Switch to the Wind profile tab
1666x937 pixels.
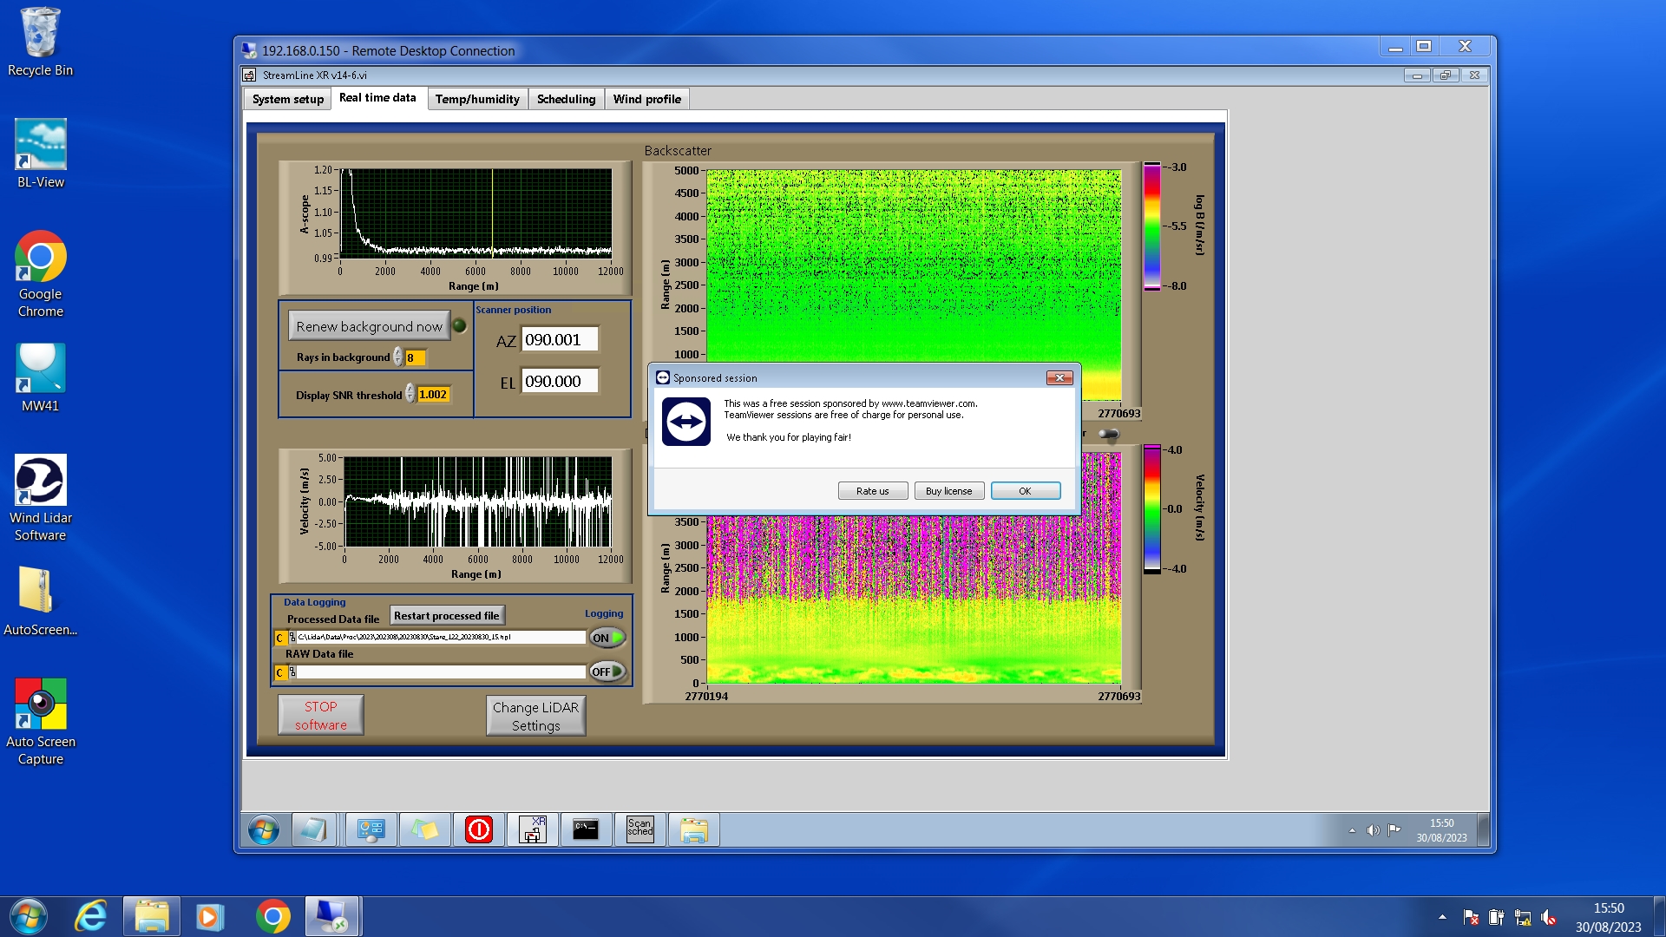[646, 99]
